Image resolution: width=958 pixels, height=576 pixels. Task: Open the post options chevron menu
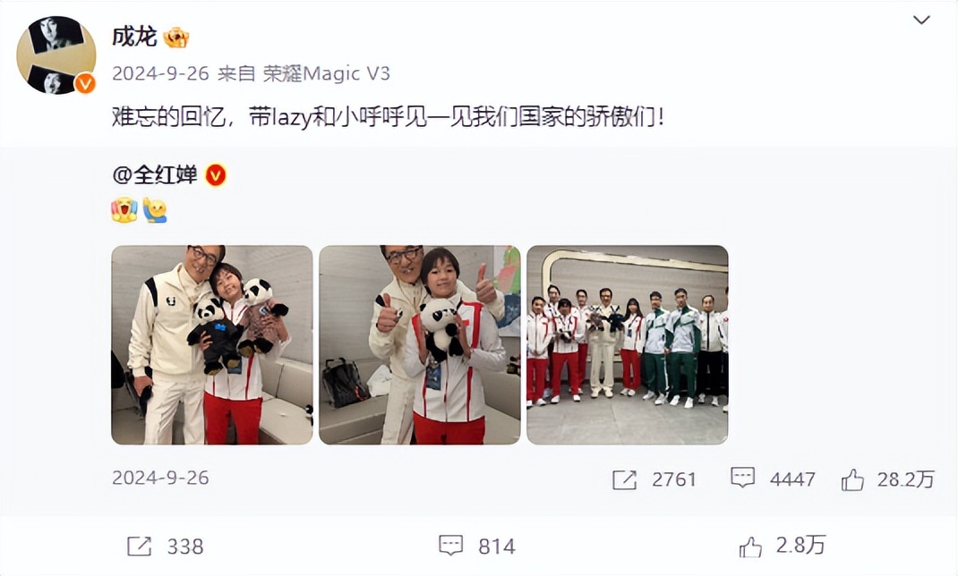(x=920, y=21)
